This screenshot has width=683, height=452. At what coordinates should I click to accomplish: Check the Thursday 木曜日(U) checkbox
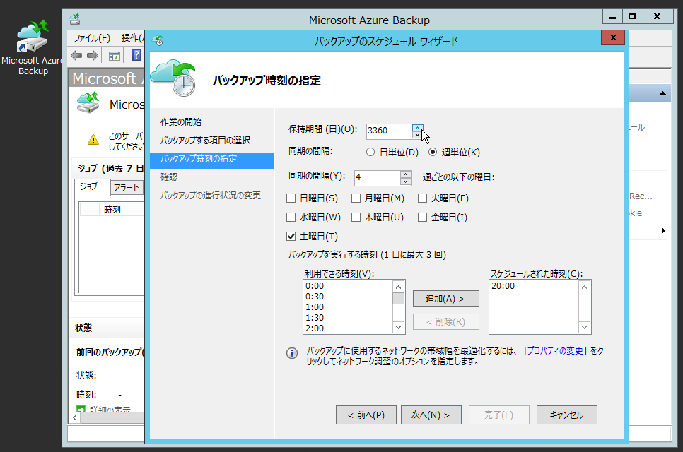(356, 217)
